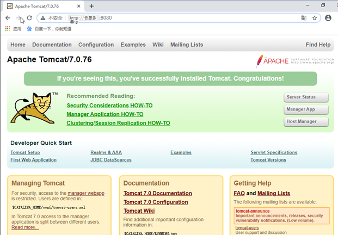Close the Apache Tomcat/7.0.76 tab

point(79,6)
